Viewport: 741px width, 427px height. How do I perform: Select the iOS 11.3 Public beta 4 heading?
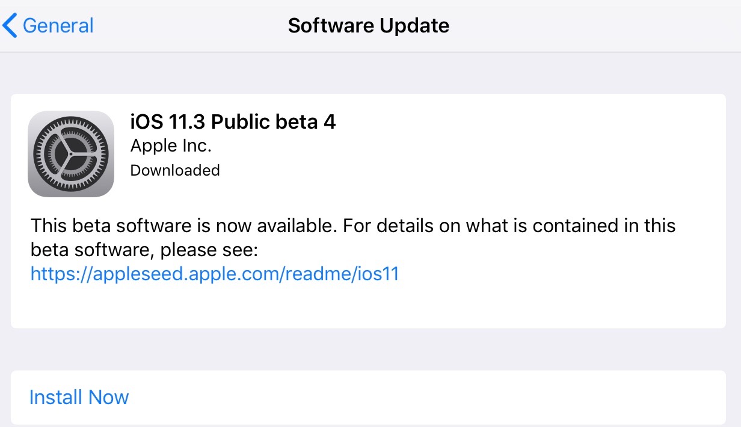tap(233, 122)
